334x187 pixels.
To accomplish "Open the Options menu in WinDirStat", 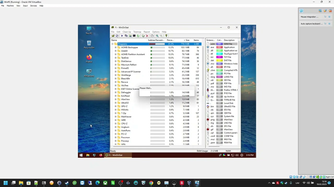I will [x=156, y=32].
